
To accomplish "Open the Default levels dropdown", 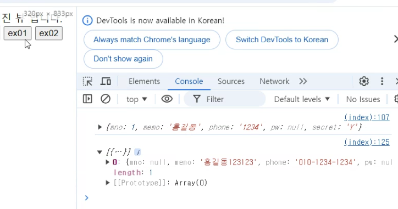I will (x=302, y=99).
